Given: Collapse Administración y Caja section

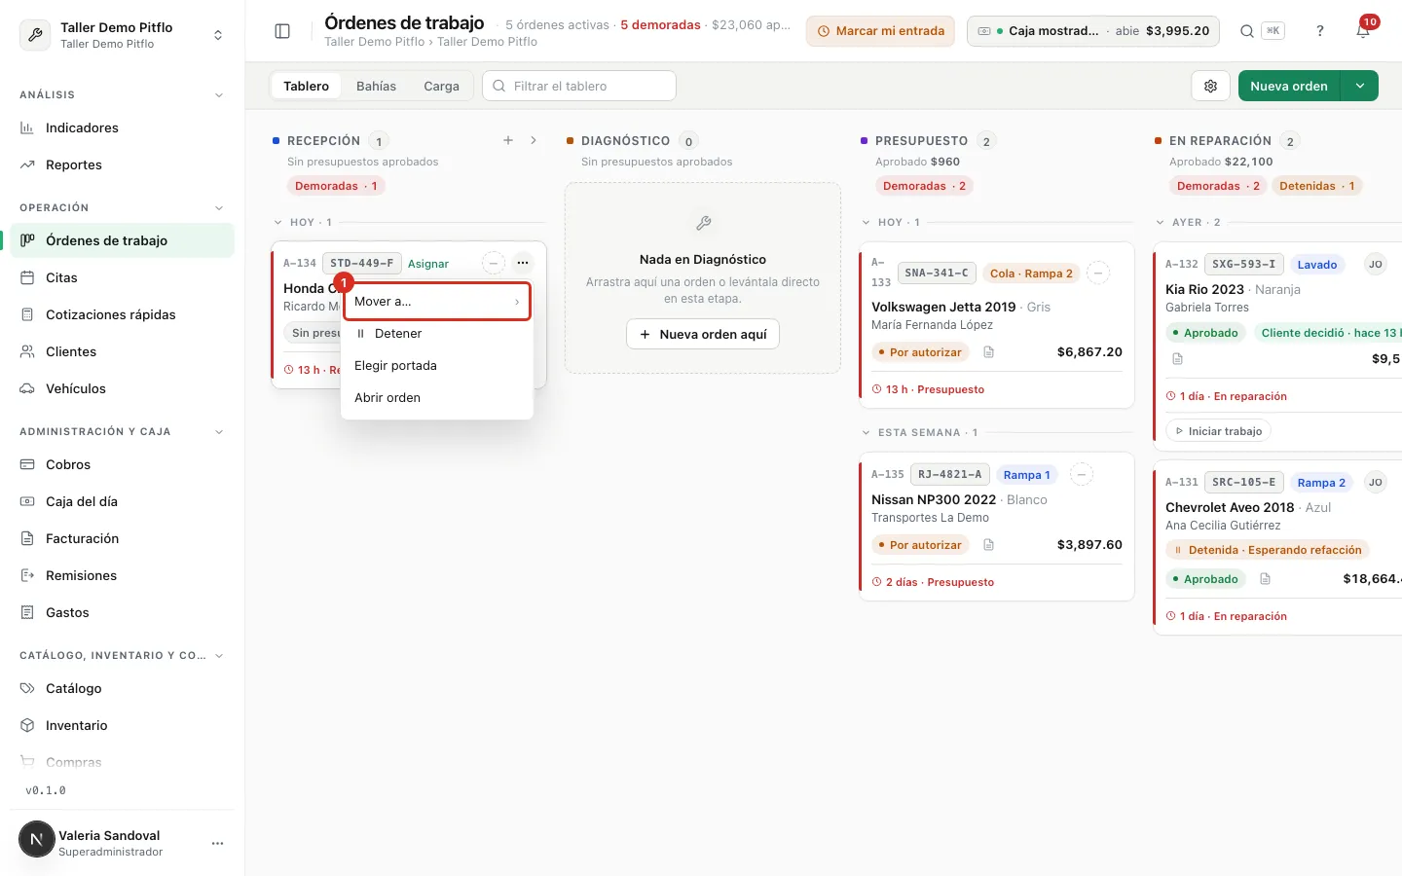Looking at the screenshot, I should click(219, 432).
